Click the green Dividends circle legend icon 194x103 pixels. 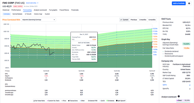click(107, 101)
